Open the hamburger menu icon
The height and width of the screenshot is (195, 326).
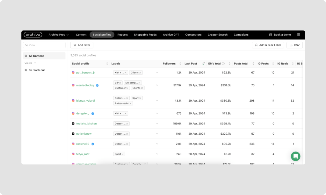coord(298,35)
